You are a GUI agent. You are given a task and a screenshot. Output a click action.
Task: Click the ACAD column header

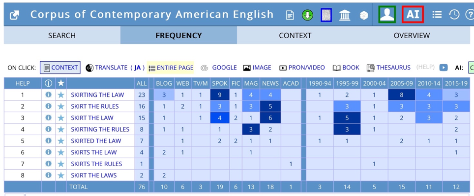[291, 83]
